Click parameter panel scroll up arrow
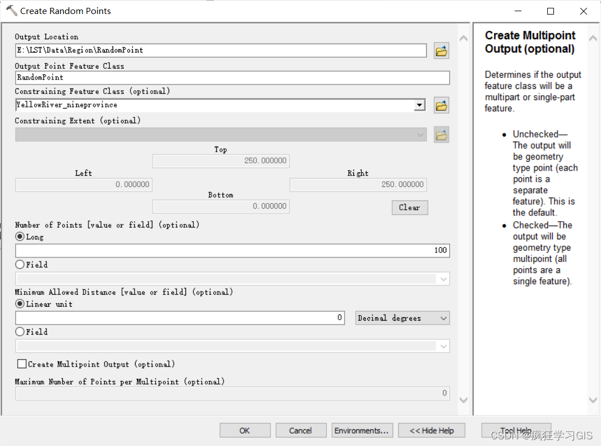This screenshot has width=601, height=446. [463, 38]
